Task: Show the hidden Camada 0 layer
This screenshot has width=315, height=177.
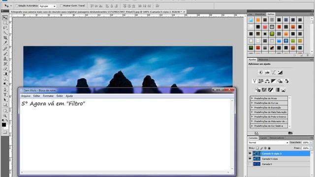Action: pos(250,164)
